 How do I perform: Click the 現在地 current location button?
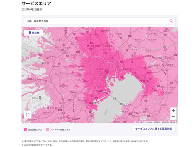pos(33,33)
